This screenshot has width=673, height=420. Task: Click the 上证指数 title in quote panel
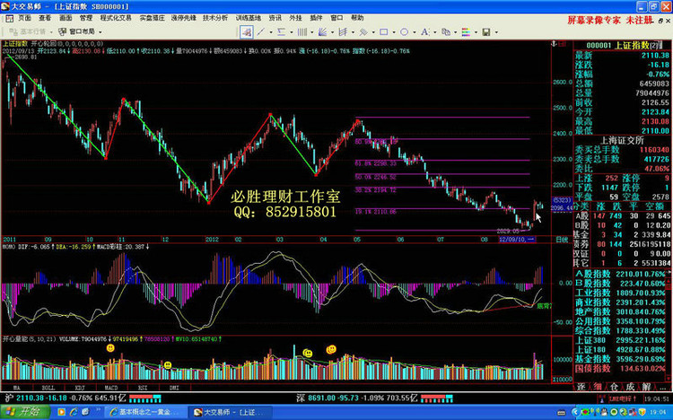tap(632, 45)
